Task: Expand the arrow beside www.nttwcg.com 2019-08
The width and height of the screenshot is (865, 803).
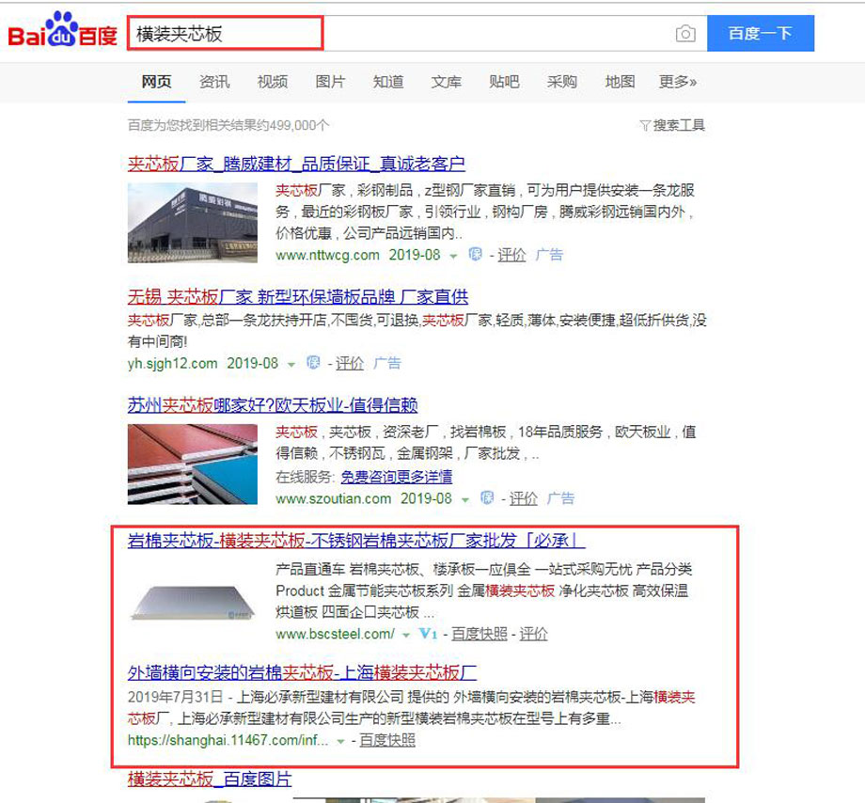Action: [453, 256]
